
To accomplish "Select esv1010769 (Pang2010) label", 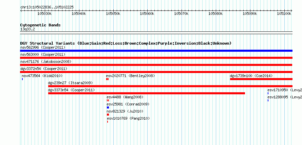I will click(x=128, y=118).
